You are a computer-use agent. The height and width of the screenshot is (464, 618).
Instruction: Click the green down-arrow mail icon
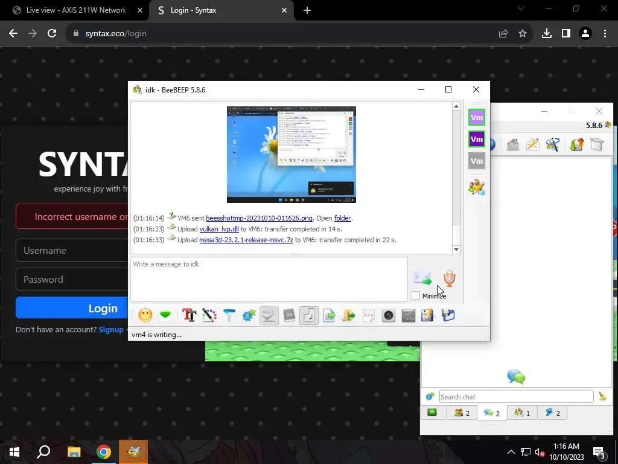click(165, 315)
